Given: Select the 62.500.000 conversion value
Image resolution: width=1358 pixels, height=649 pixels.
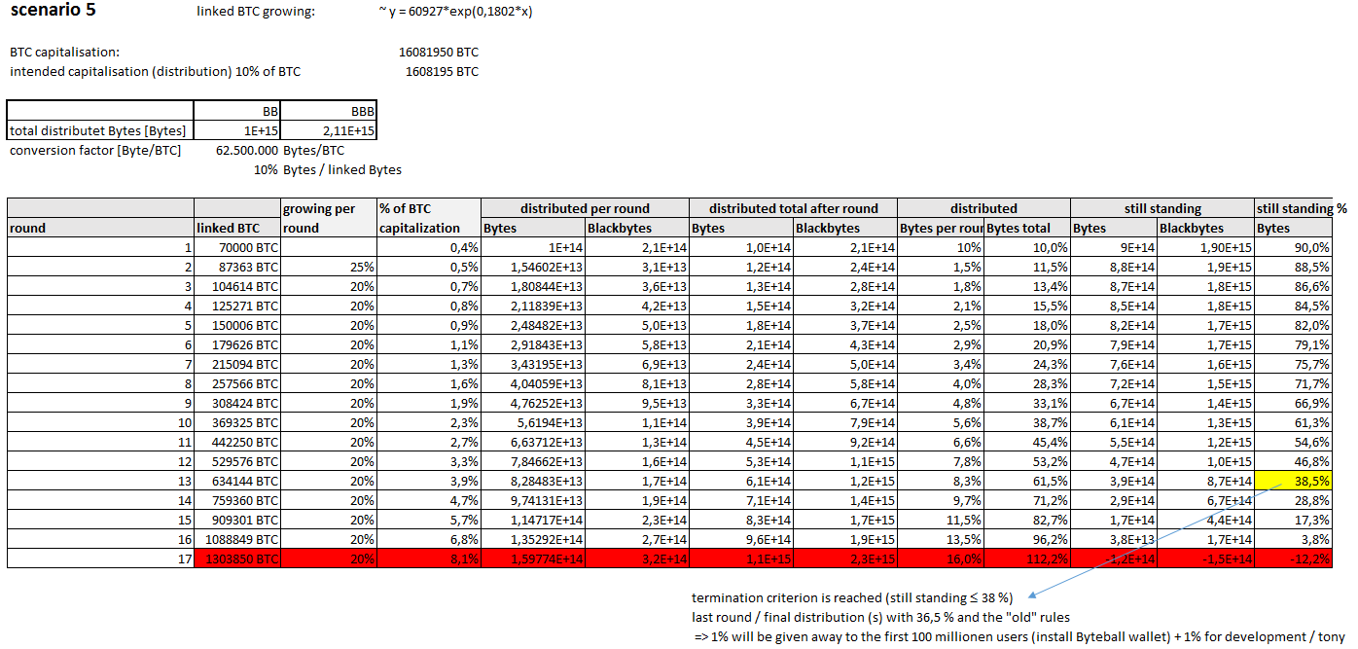Looking at the screenshot, I should (x=246, y=150).
